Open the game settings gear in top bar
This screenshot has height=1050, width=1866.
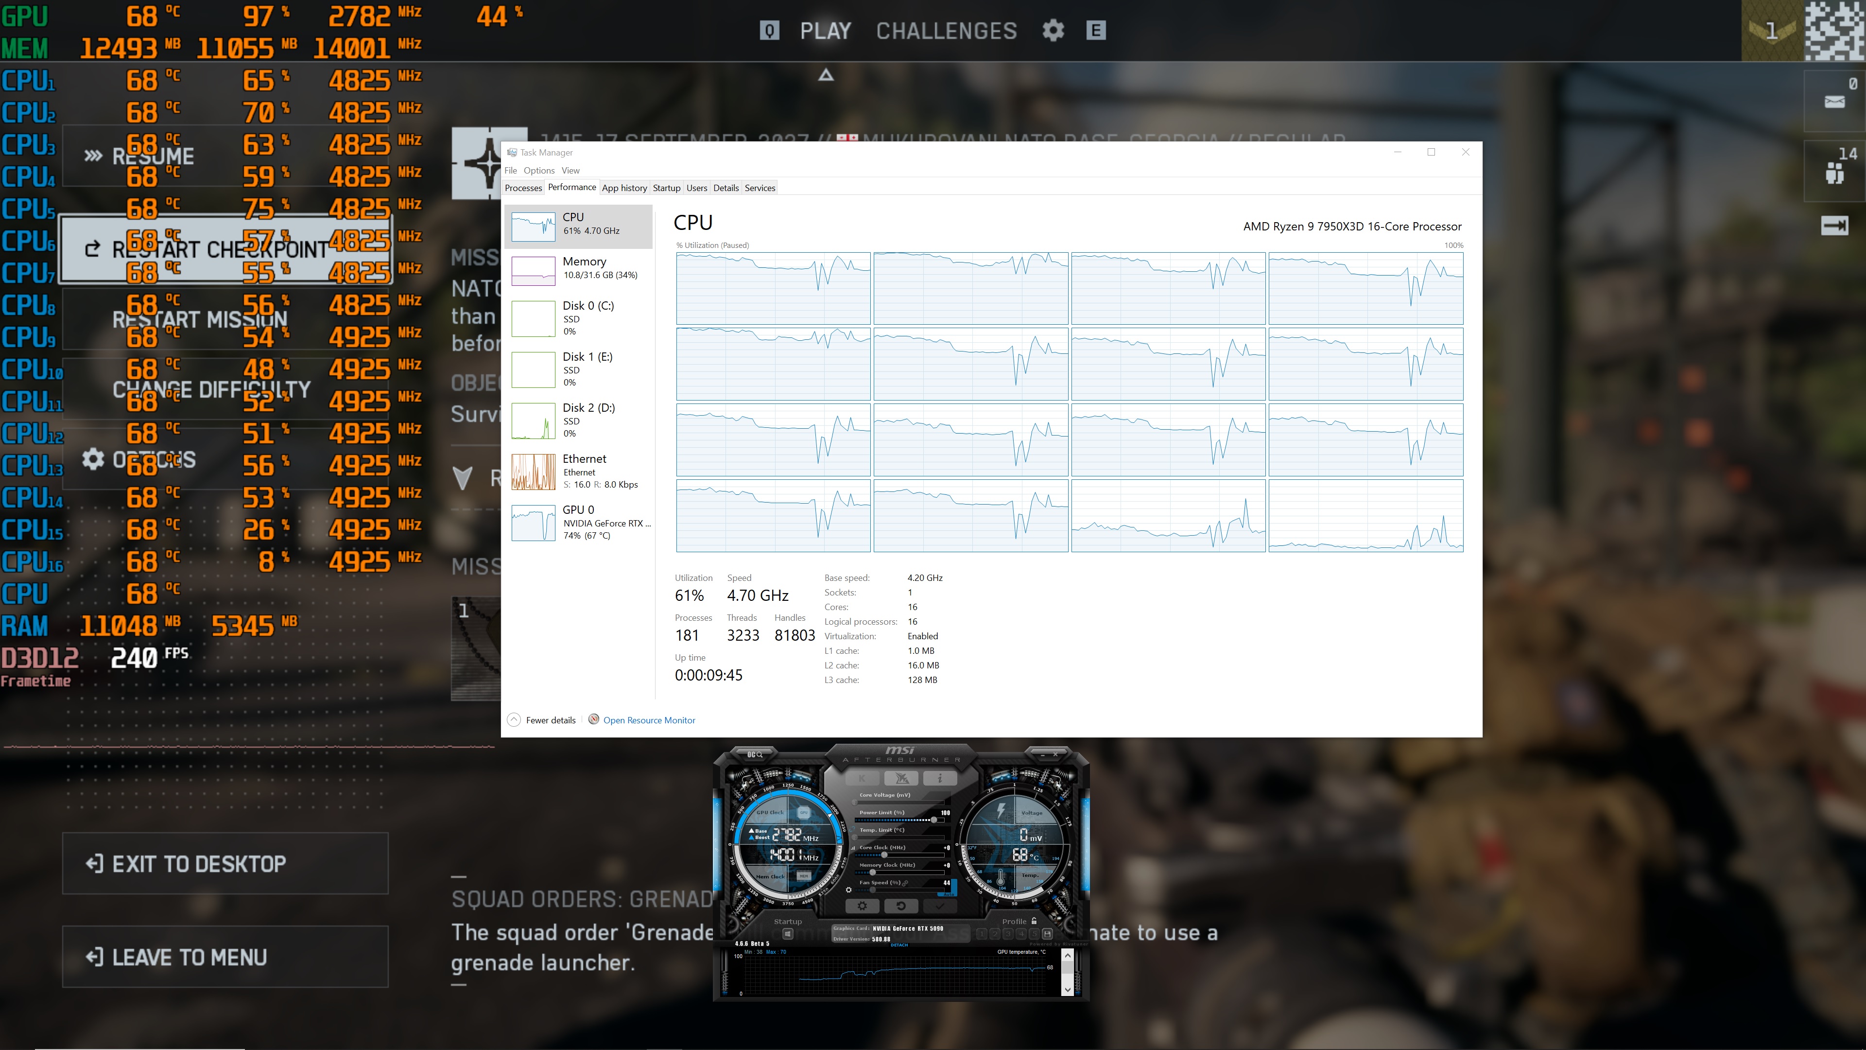pyautogui.click(x=1053, y=31)
